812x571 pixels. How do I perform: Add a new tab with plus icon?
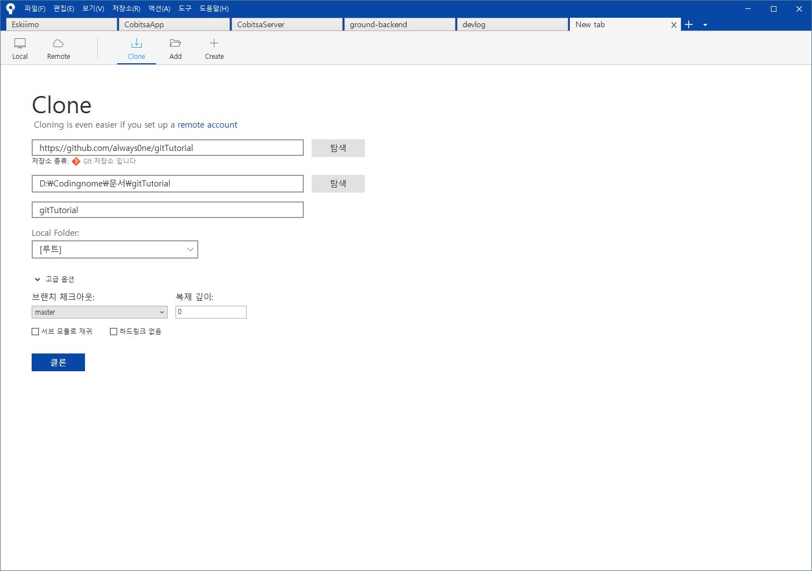click(689, 24)
